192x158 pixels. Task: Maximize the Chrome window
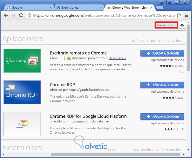pos(176,2)
